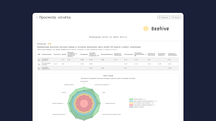Click the Поделиться share button
This screenshot has width=216, height=121.
point(164,17)
